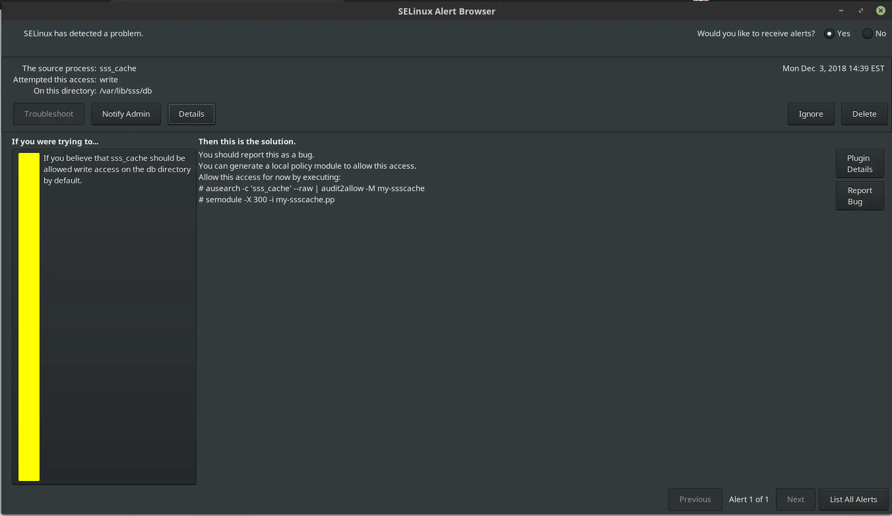Delete this alert with the Delete button
Viewport: 892px width, 516px height.
pos(864,114)
